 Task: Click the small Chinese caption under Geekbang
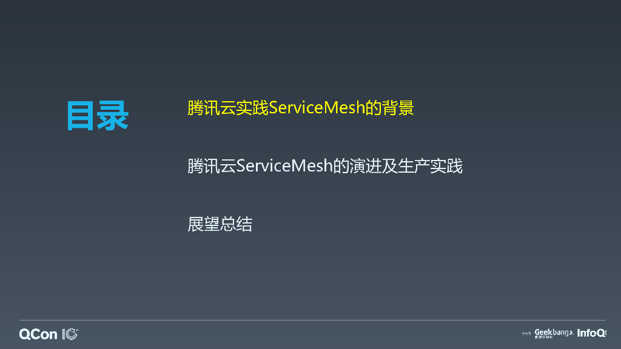pos(543,337)
